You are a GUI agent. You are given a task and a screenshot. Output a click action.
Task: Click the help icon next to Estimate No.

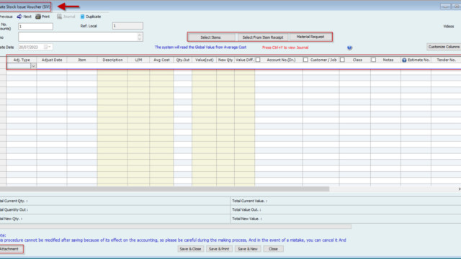[404, 60]
